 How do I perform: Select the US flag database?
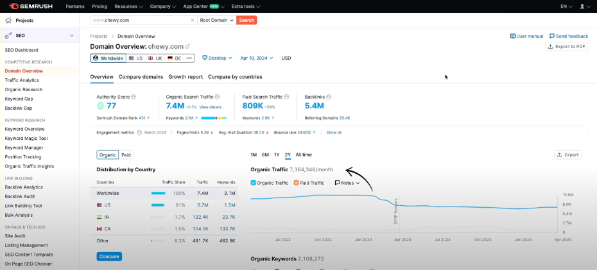[135, 58]
